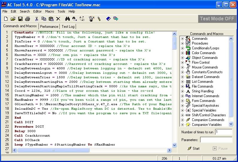Expand the Form Commands node
Viewport: 238px width, 162px height.
coord(182,101)
